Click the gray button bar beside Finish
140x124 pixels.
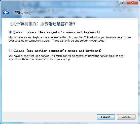[49, 117]
